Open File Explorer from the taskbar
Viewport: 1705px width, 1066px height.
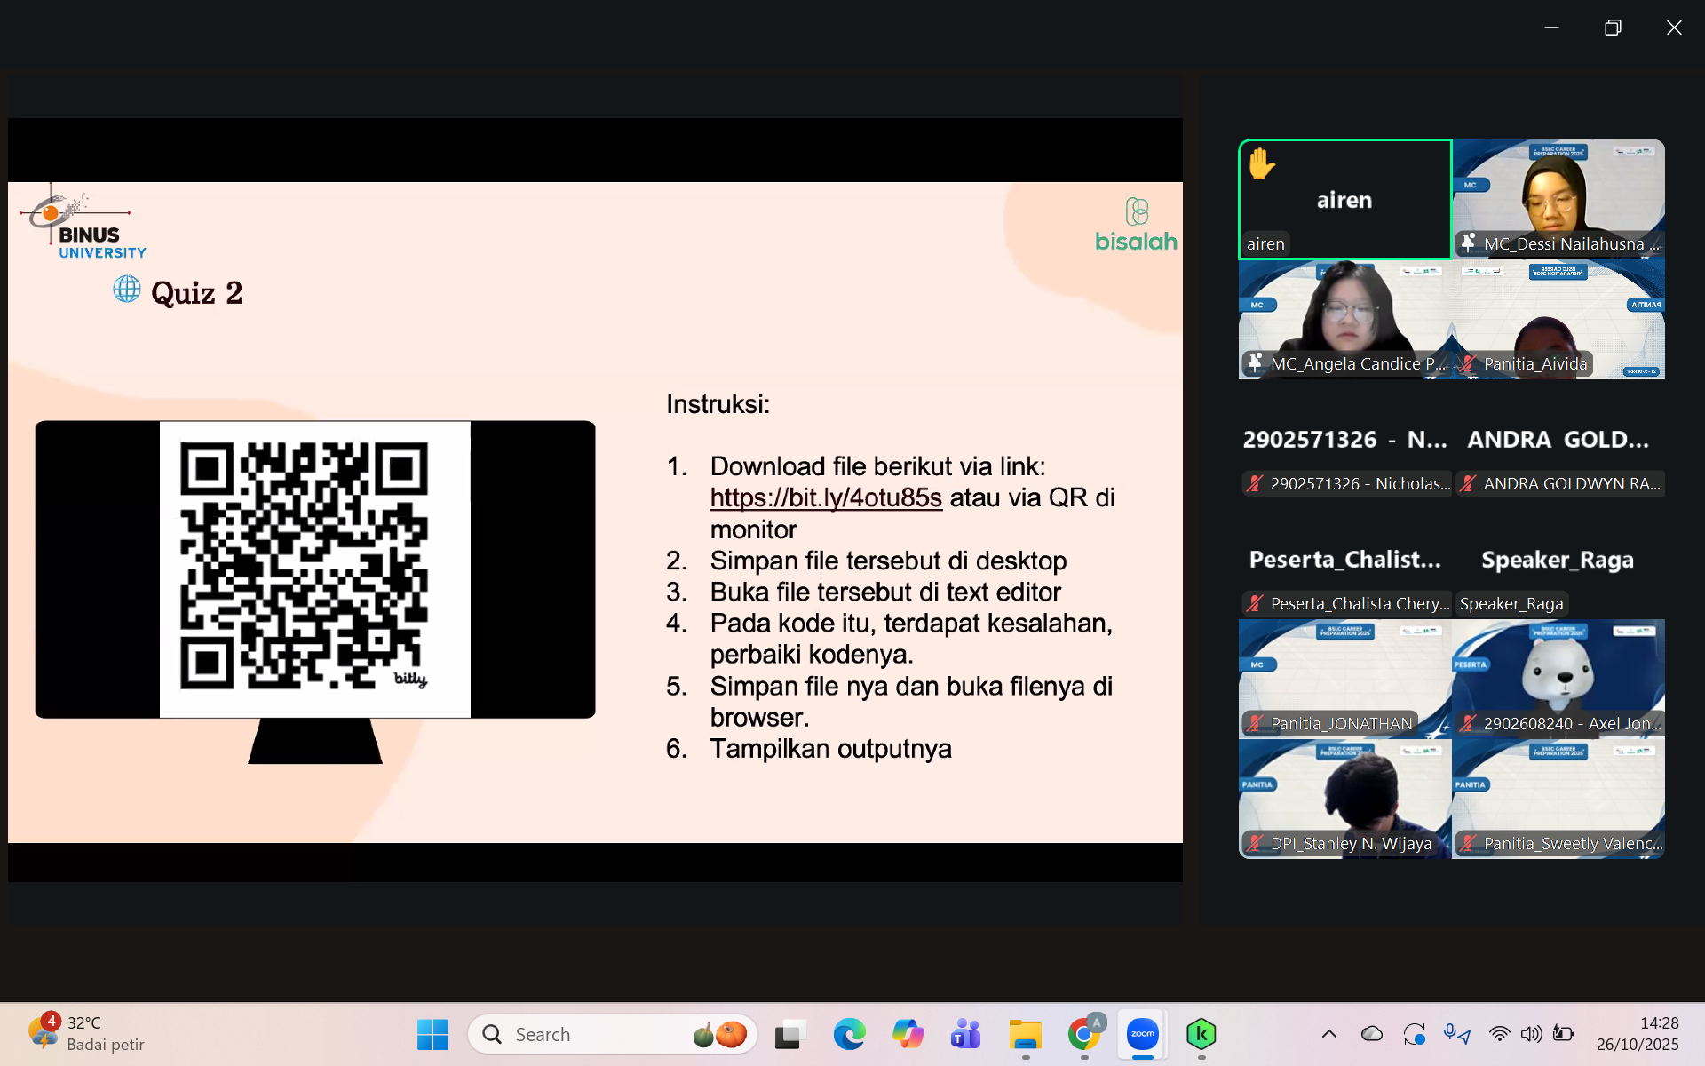(1025, 1034)
